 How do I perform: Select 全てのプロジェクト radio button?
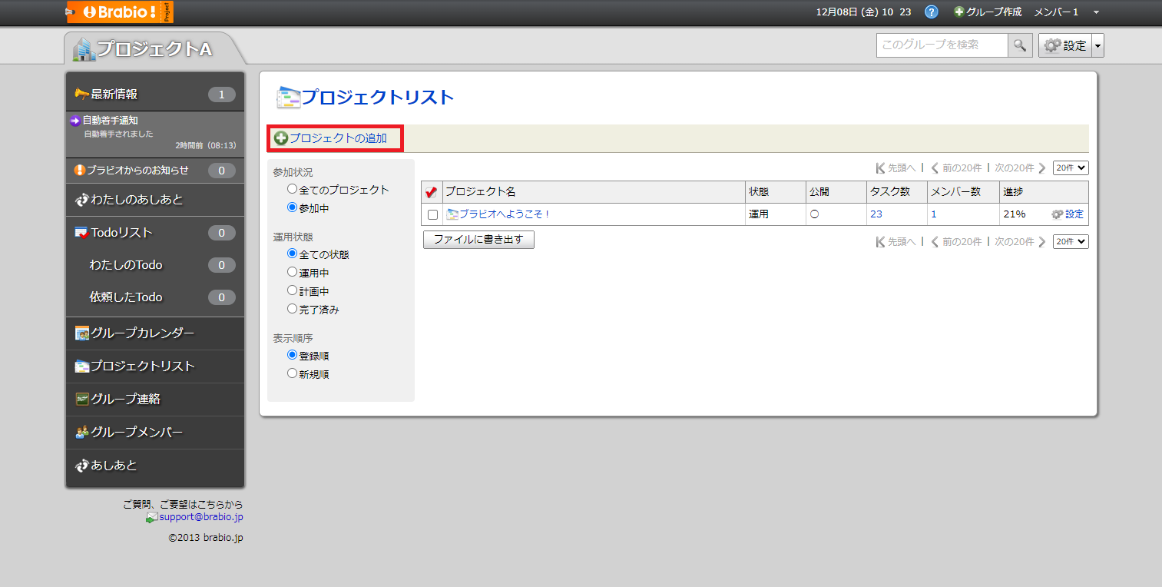(x=292, y=189)
